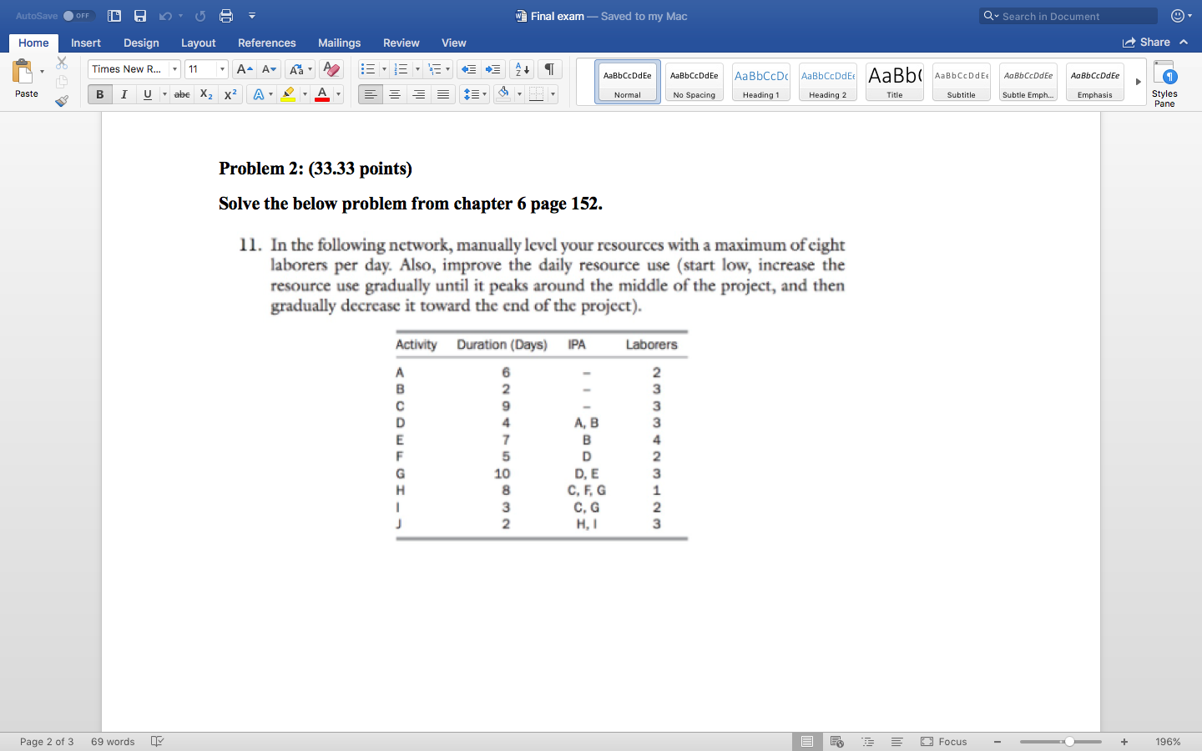
Task: Decrease font size with the smaller A icon
Action: point(269,69)
